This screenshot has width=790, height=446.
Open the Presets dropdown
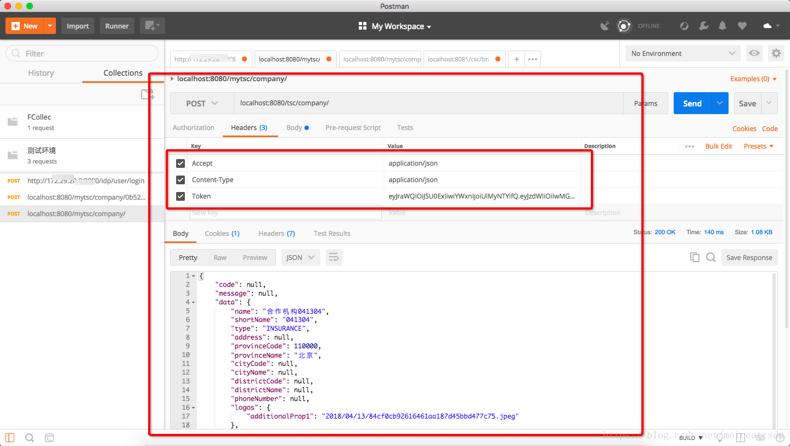click(759, 146)
